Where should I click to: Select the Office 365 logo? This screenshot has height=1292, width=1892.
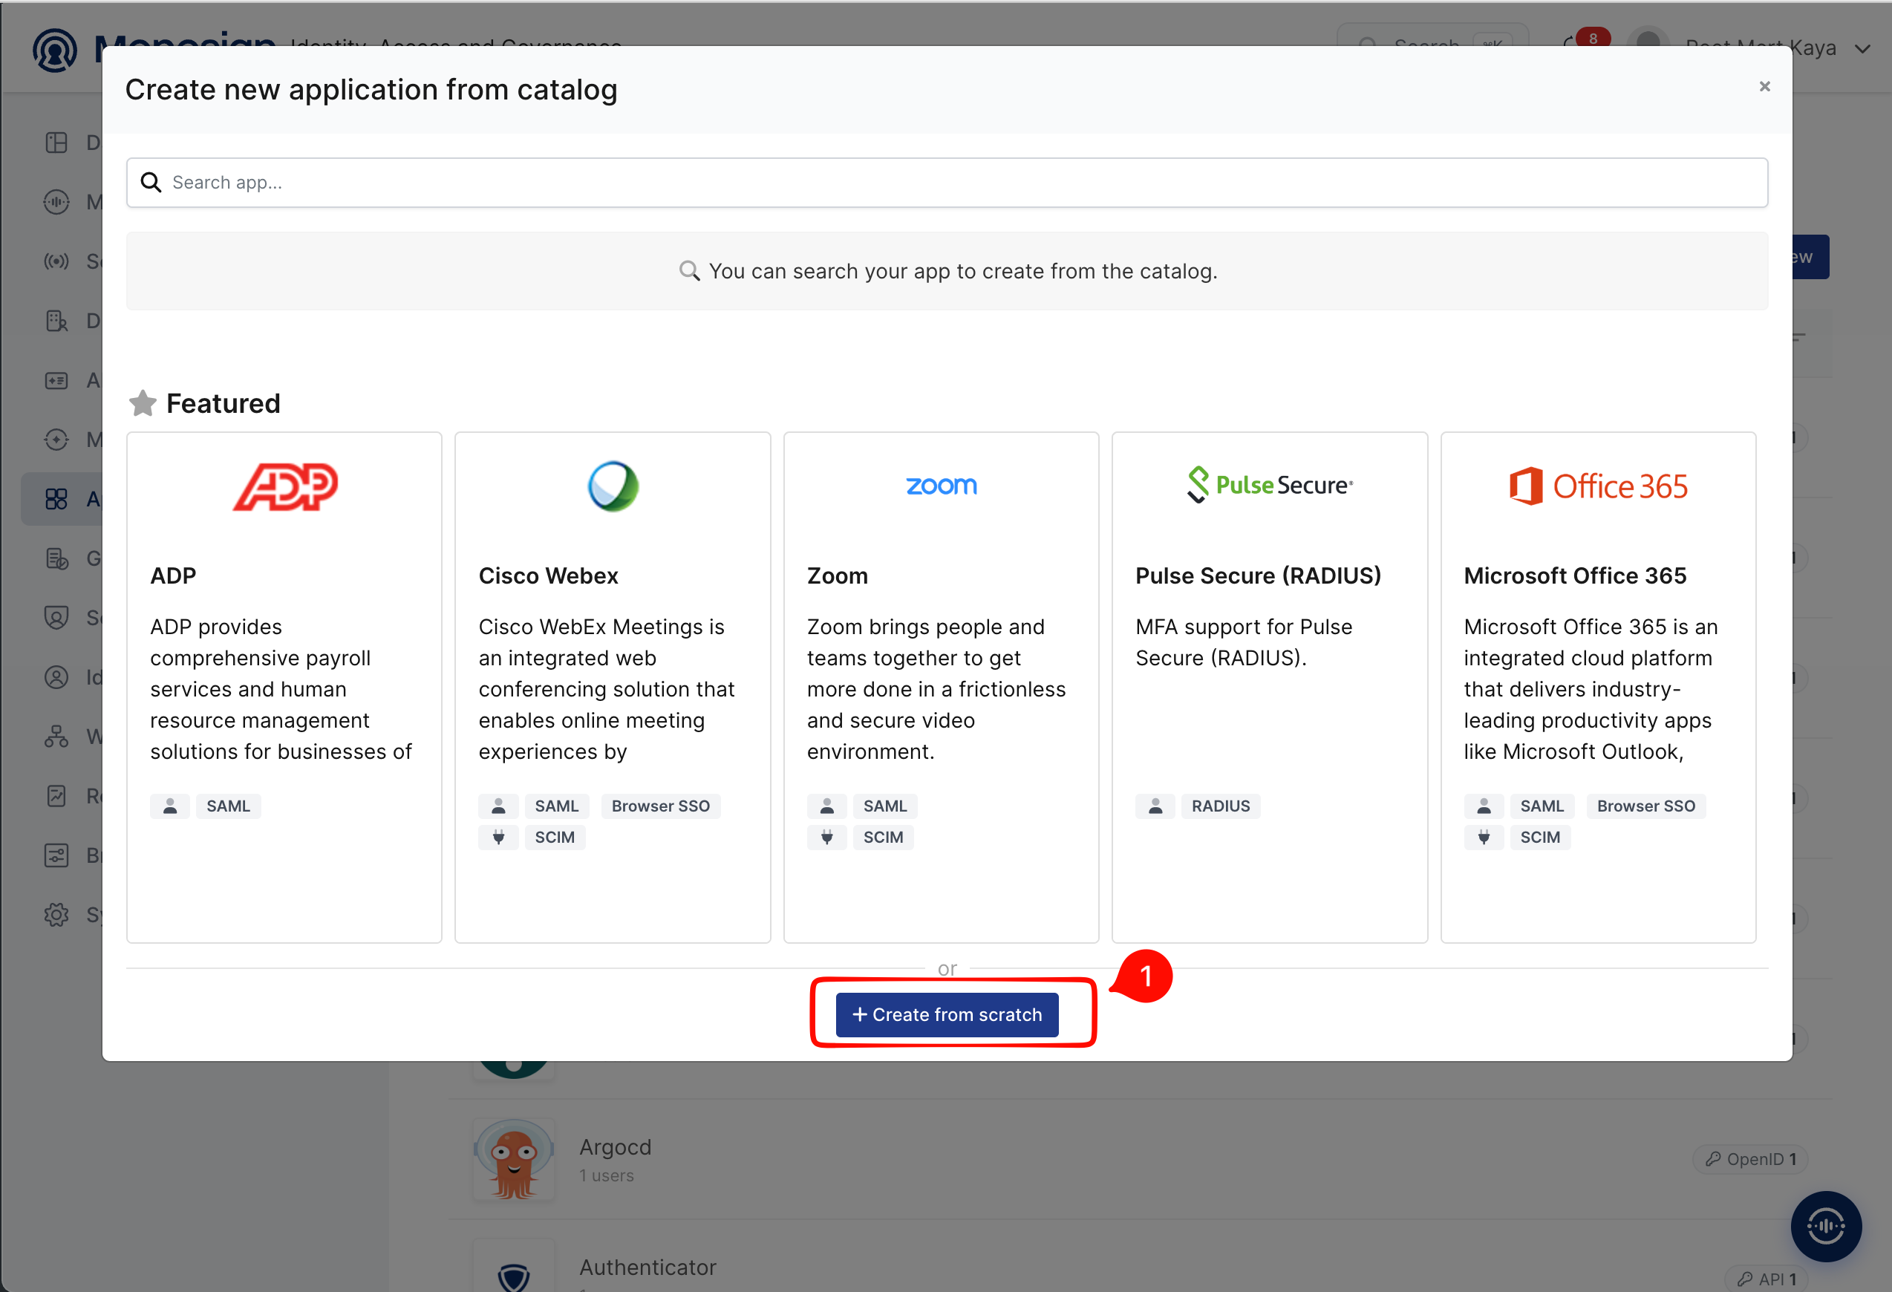point(1597,486)
